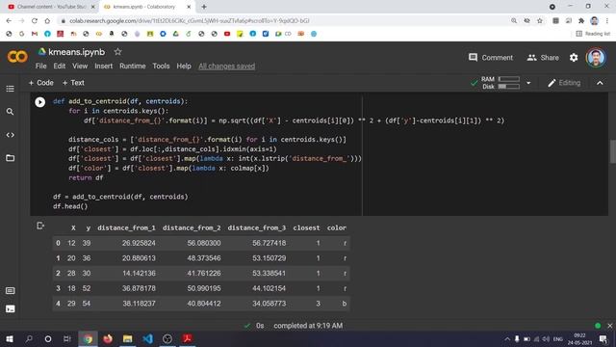Show hidden system tray icons

coord(507,338)
